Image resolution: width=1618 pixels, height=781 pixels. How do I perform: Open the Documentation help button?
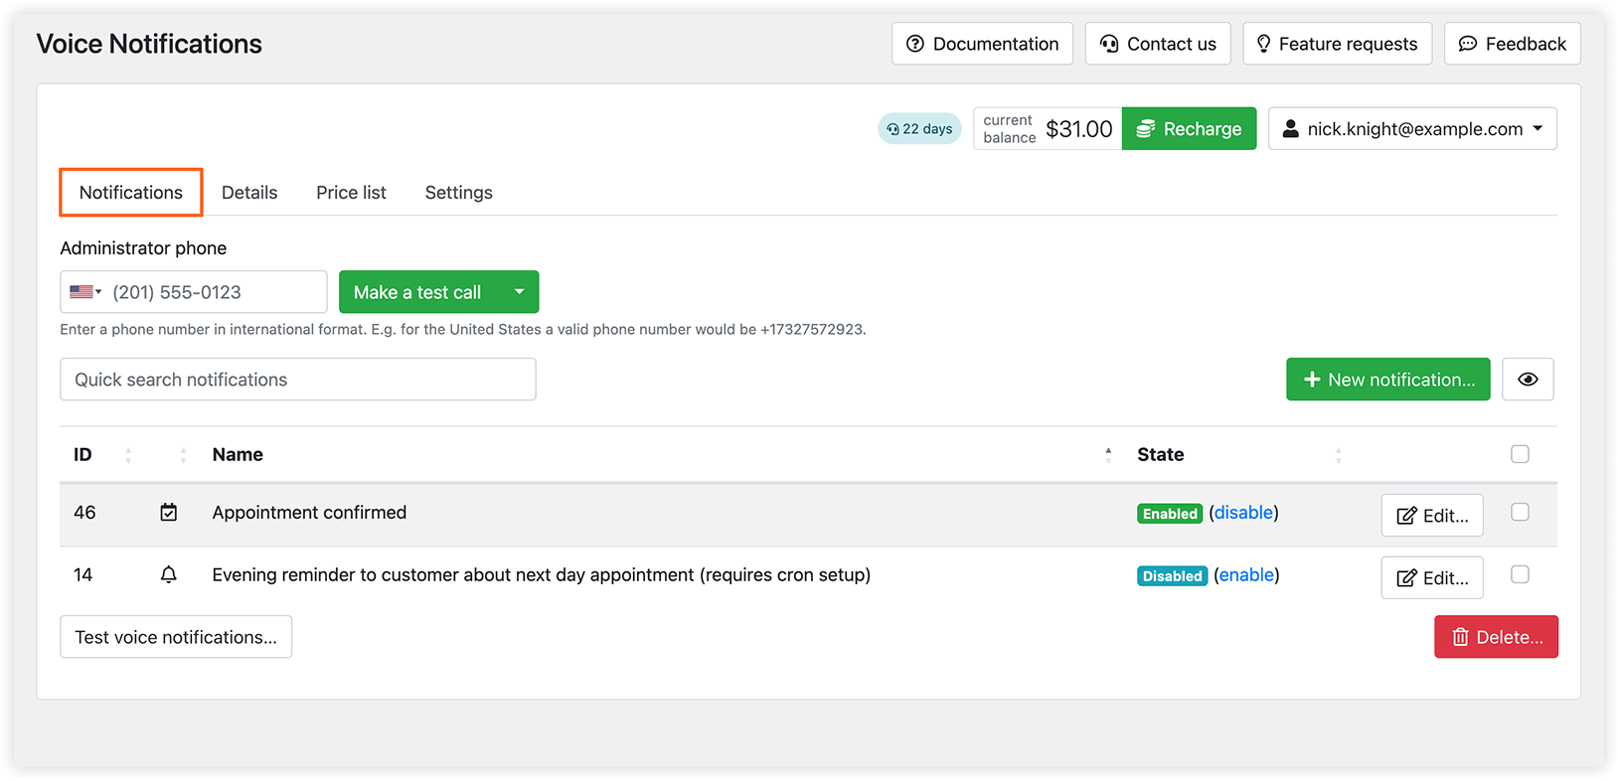[x=982, y=44]
